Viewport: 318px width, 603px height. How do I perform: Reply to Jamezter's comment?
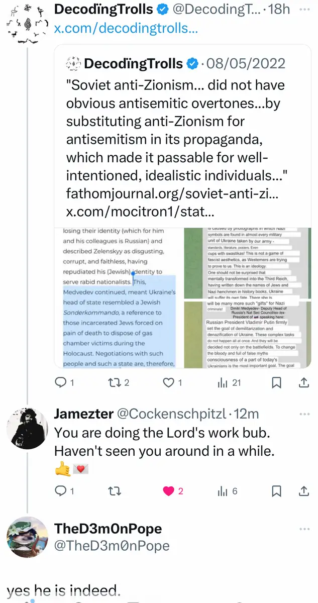(x=60, y=491)
